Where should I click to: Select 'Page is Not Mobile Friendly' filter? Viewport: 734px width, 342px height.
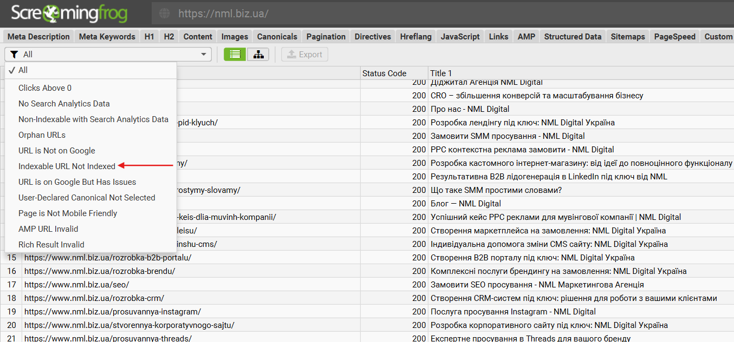point(68,213)
